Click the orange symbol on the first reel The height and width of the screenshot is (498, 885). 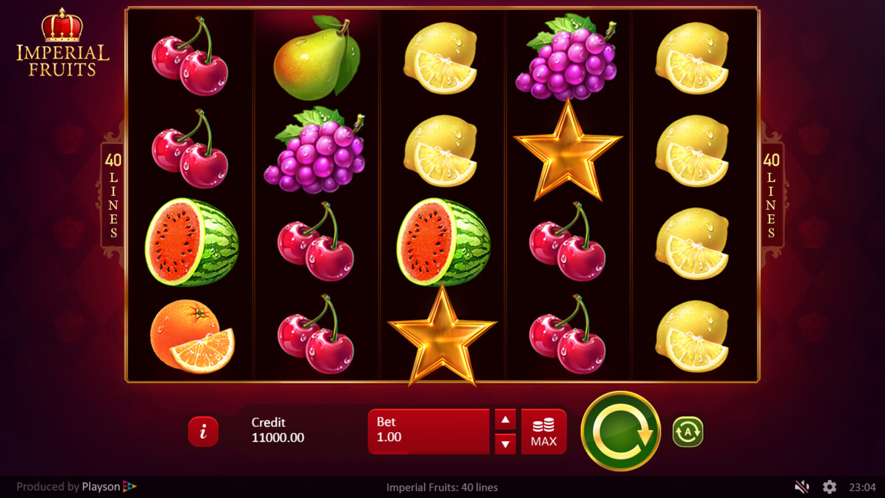[192, 336]
